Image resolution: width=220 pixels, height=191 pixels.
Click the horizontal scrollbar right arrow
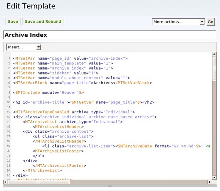[x=209, y=182]
